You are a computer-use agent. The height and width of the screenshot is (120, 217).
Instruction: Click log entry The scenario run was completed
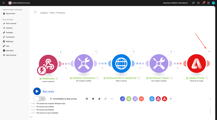click(x=47, y=113)
